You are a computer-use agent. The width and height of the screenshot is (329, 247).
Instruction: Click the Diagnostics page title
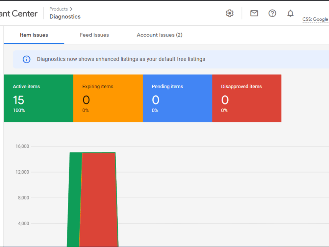tap(65, 16)
